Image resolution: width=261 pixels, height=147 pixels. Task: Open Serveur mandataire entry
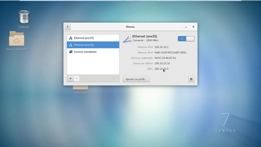click(x=93, y=52)
